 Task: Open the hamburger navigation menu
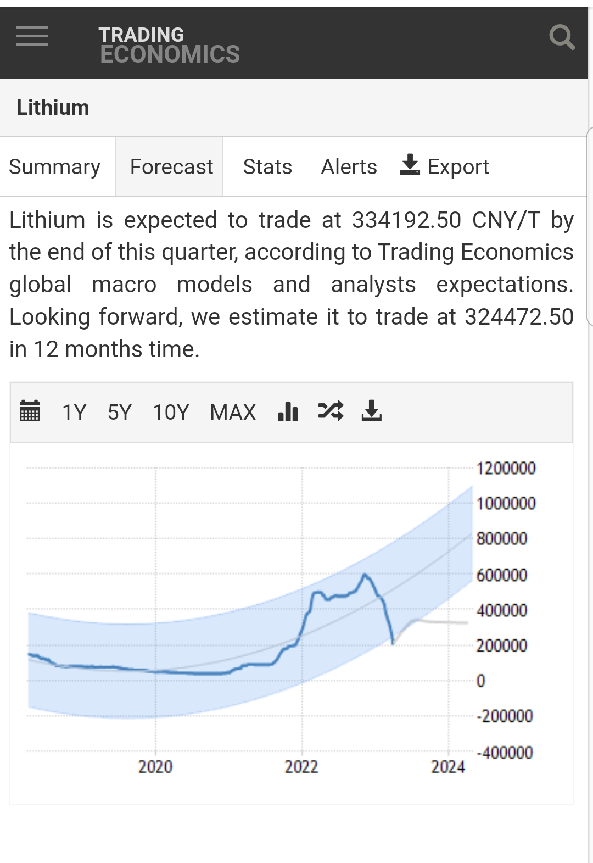pyautogui.click(x=32, y=36)
